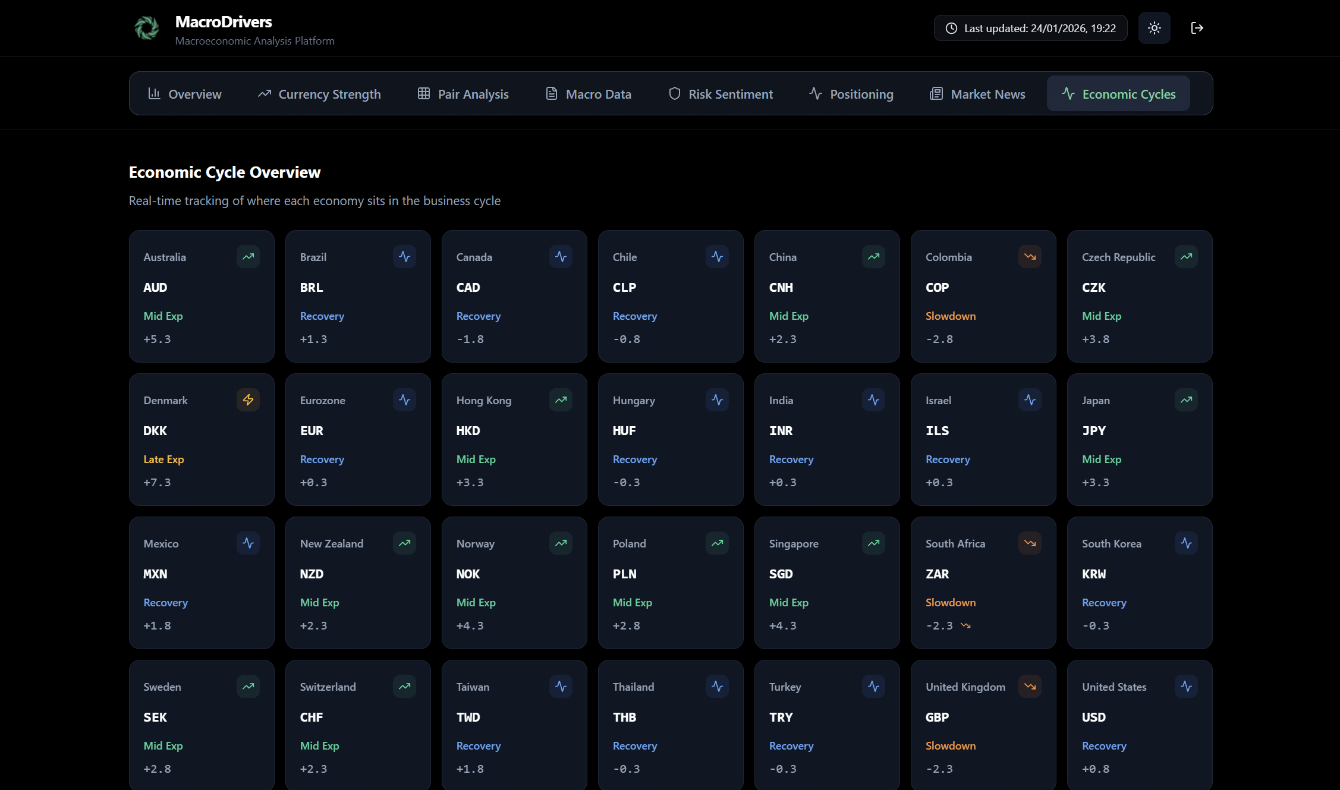Click the downtrend icon on United Kingdom card
Viewport: 1340px width, 790px height.
click(1030, 687)
